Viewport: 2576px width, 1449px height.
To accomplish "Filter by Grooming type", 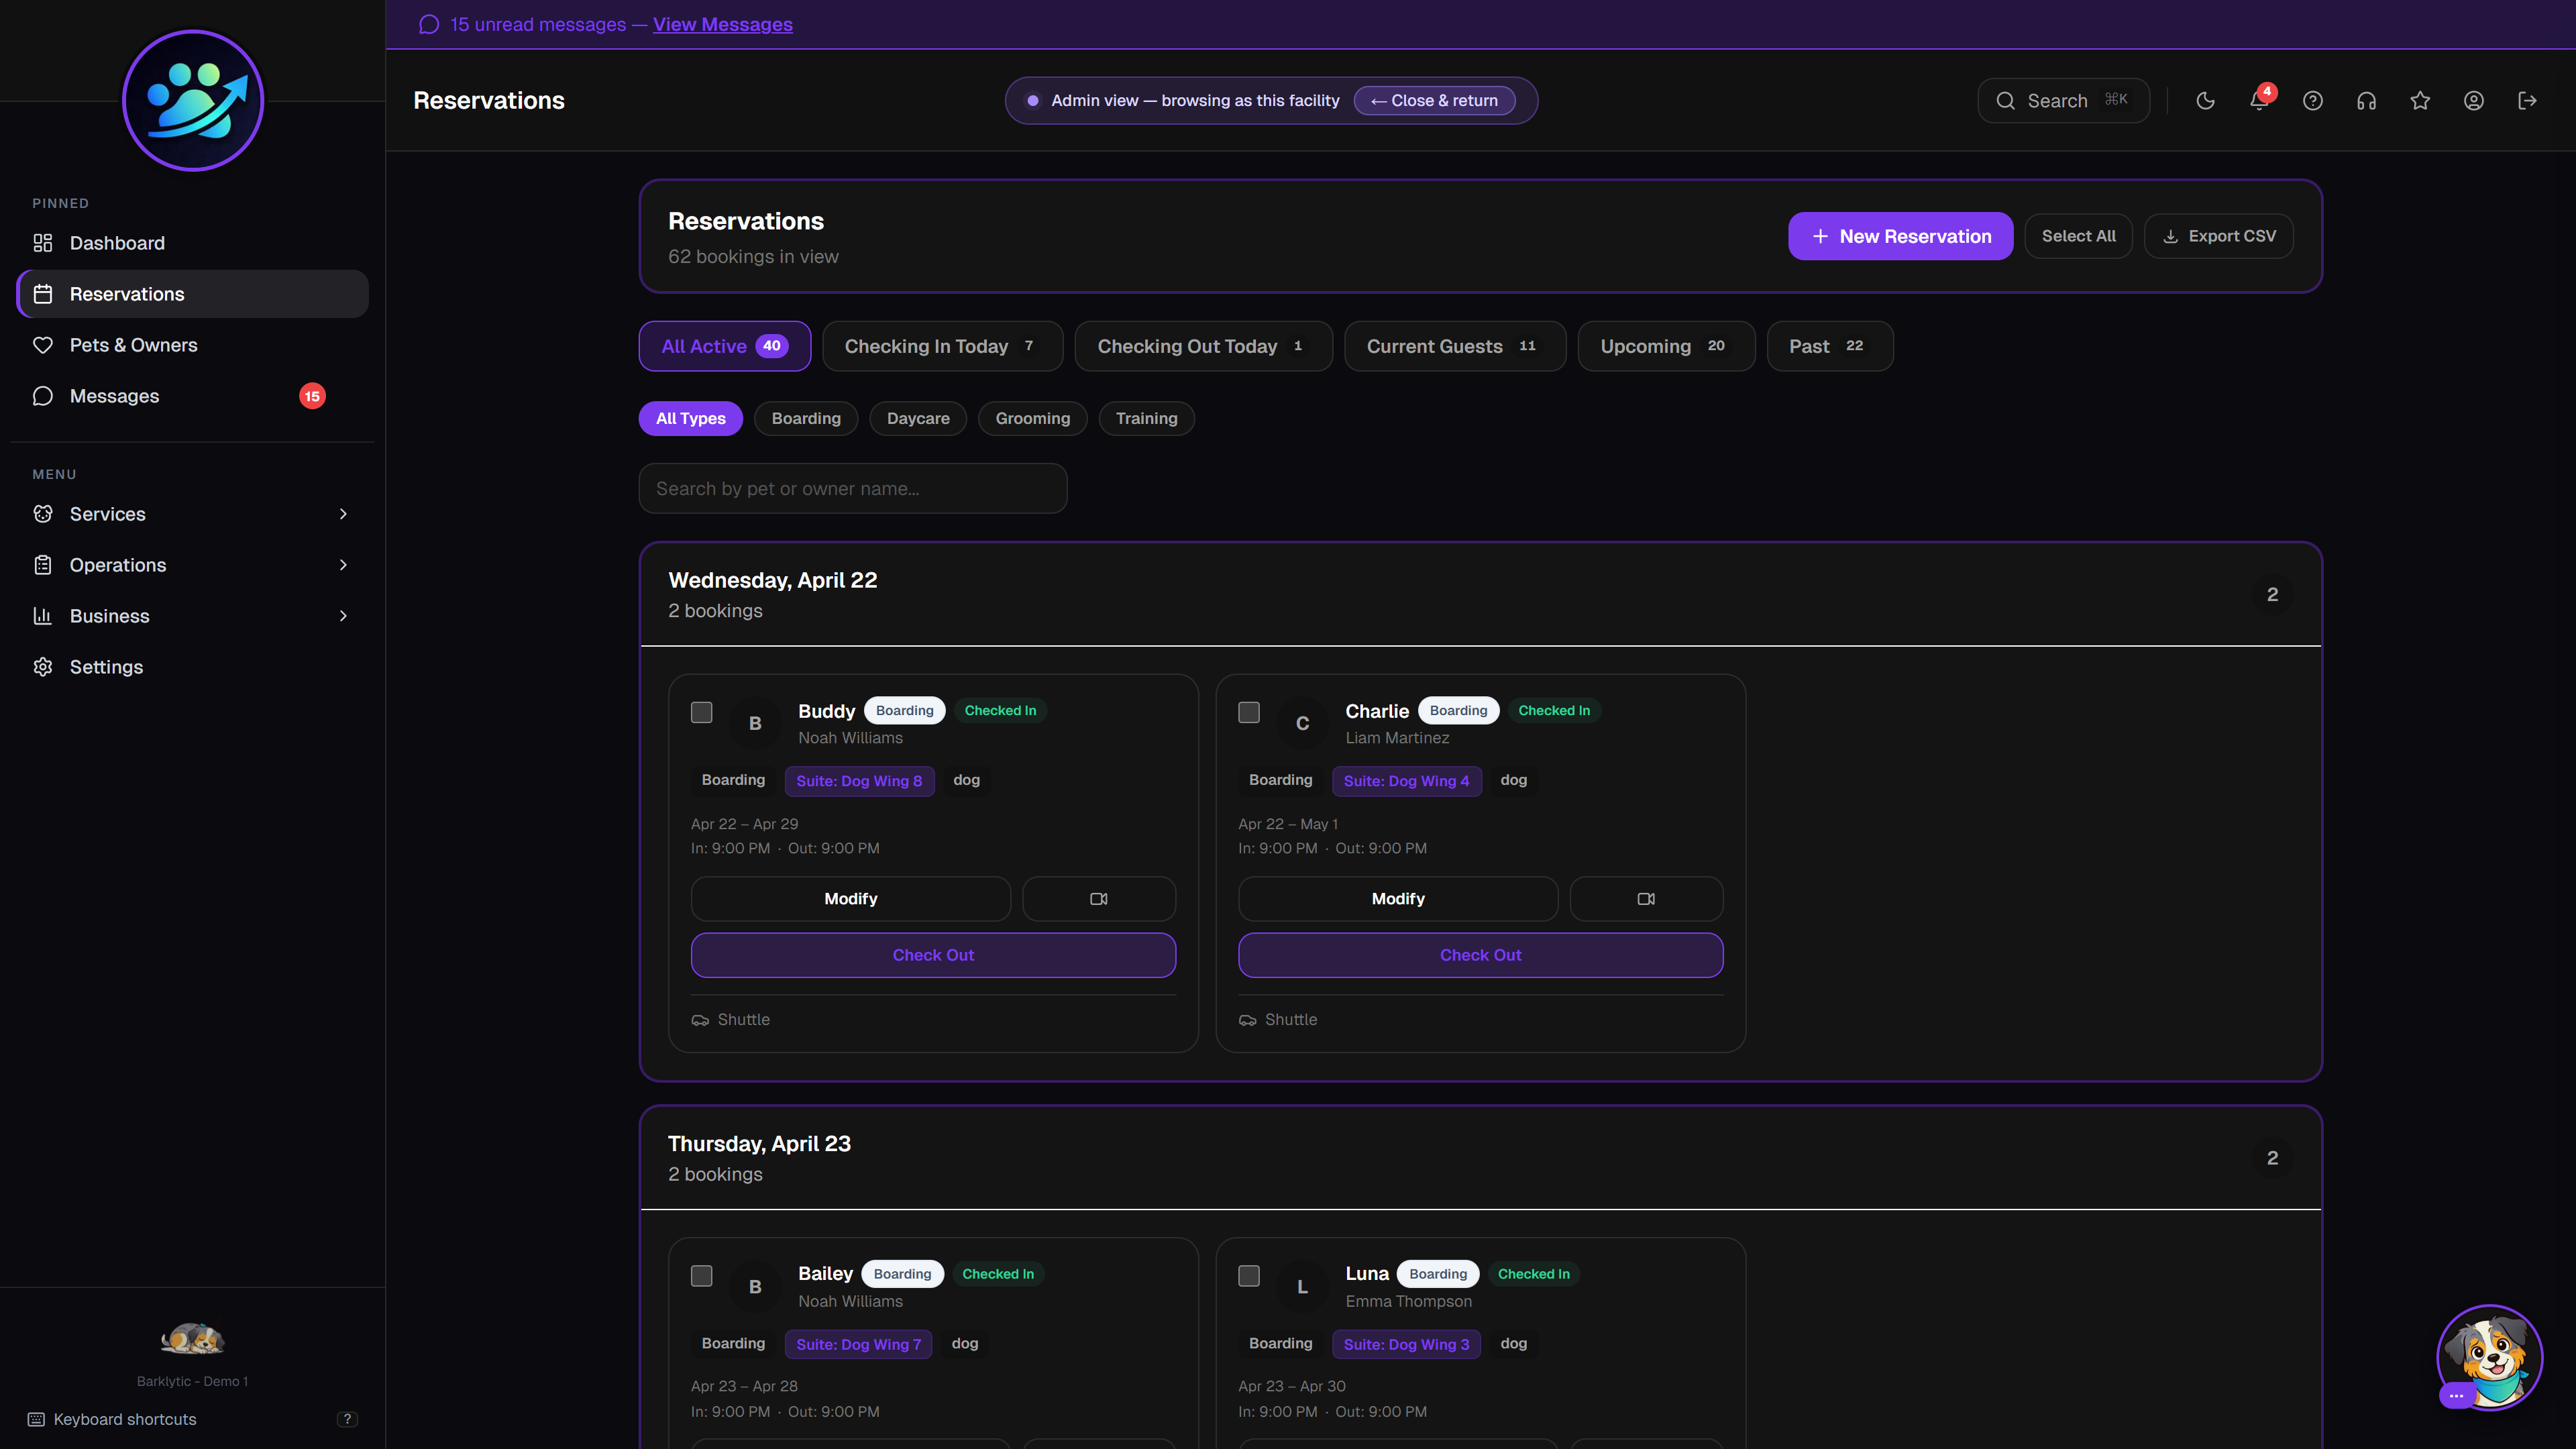I will [x=1032, y=418].
